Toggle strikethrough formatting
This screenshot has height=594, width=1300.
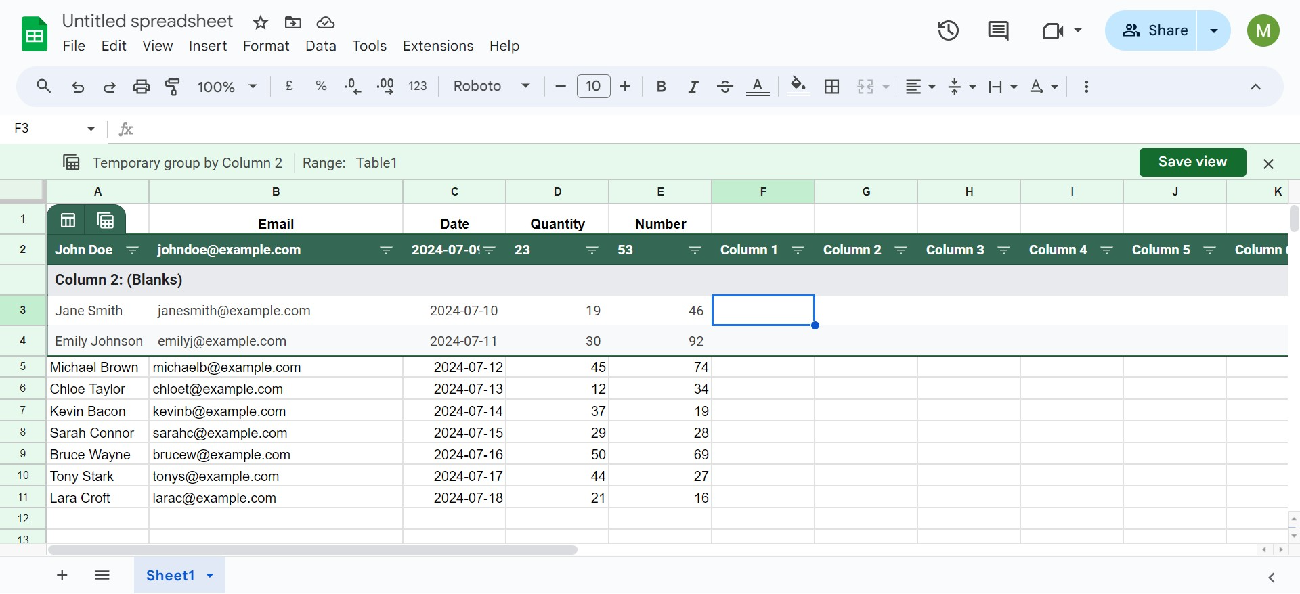(x=725, y=87)
